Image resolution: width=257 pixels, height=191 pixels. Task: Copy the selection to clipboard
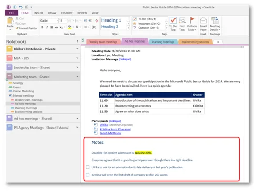pyautogui.click(x=20, y=24)
